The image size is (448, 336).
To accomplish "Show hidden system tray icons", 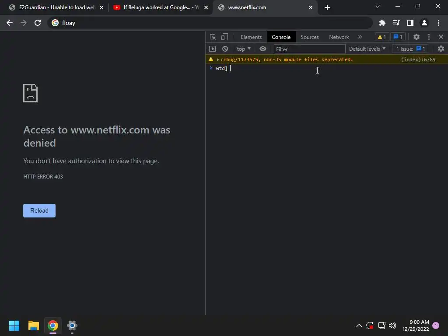I will [359, 325].
